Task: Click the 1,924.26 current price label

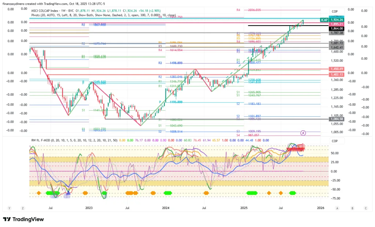Action: [336, 20]
